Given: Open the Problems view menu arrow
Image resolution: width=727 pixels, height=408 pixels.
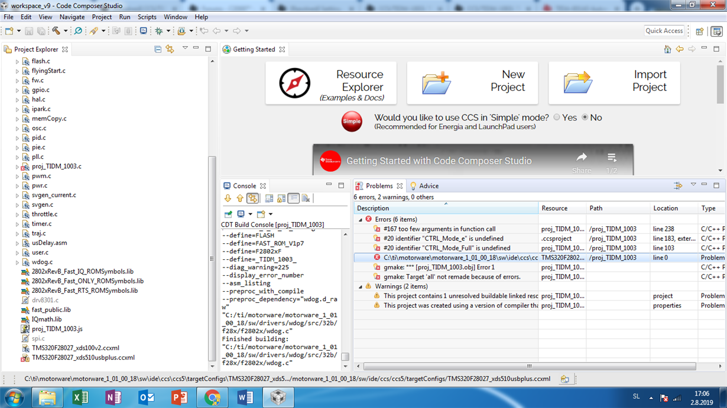Looking at the screenshot, I should coord(693,185).
